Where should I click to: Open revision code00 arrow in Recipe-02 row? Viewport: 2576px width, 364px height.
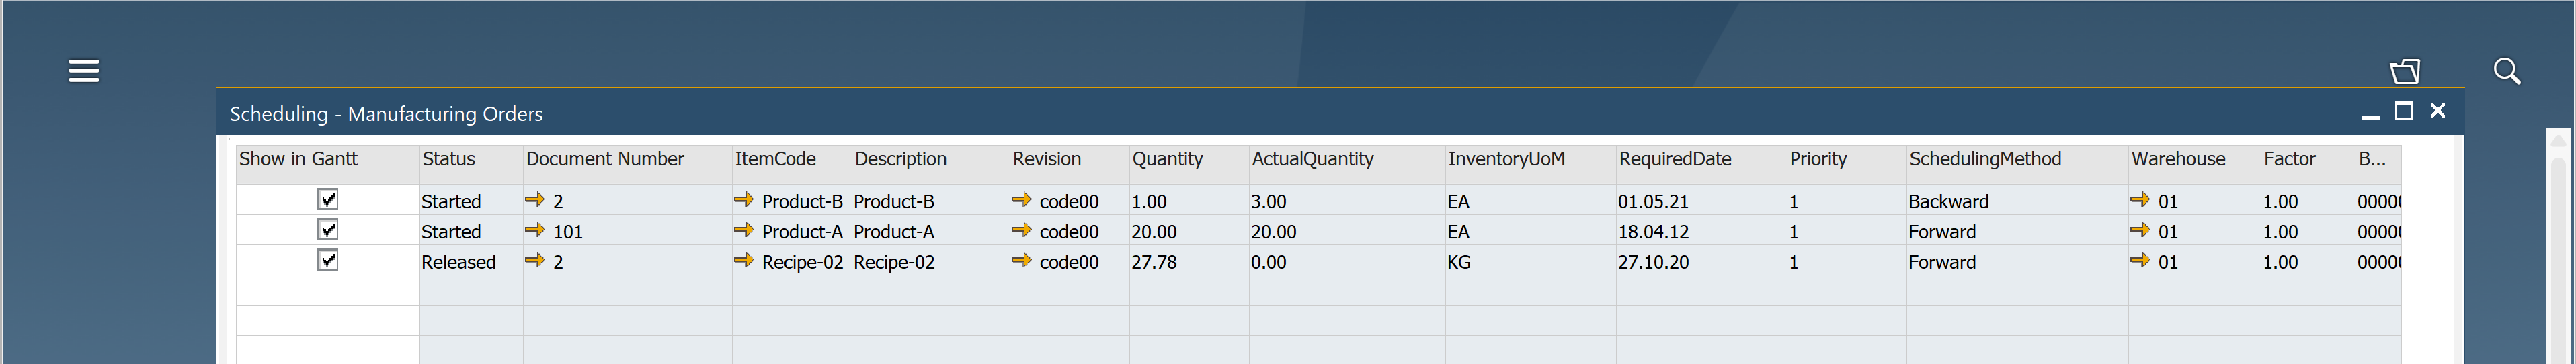point(1021,260)
